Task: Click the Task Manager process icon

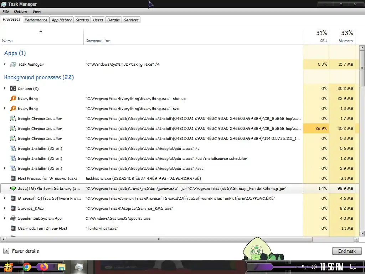Action: click(13, 64)
